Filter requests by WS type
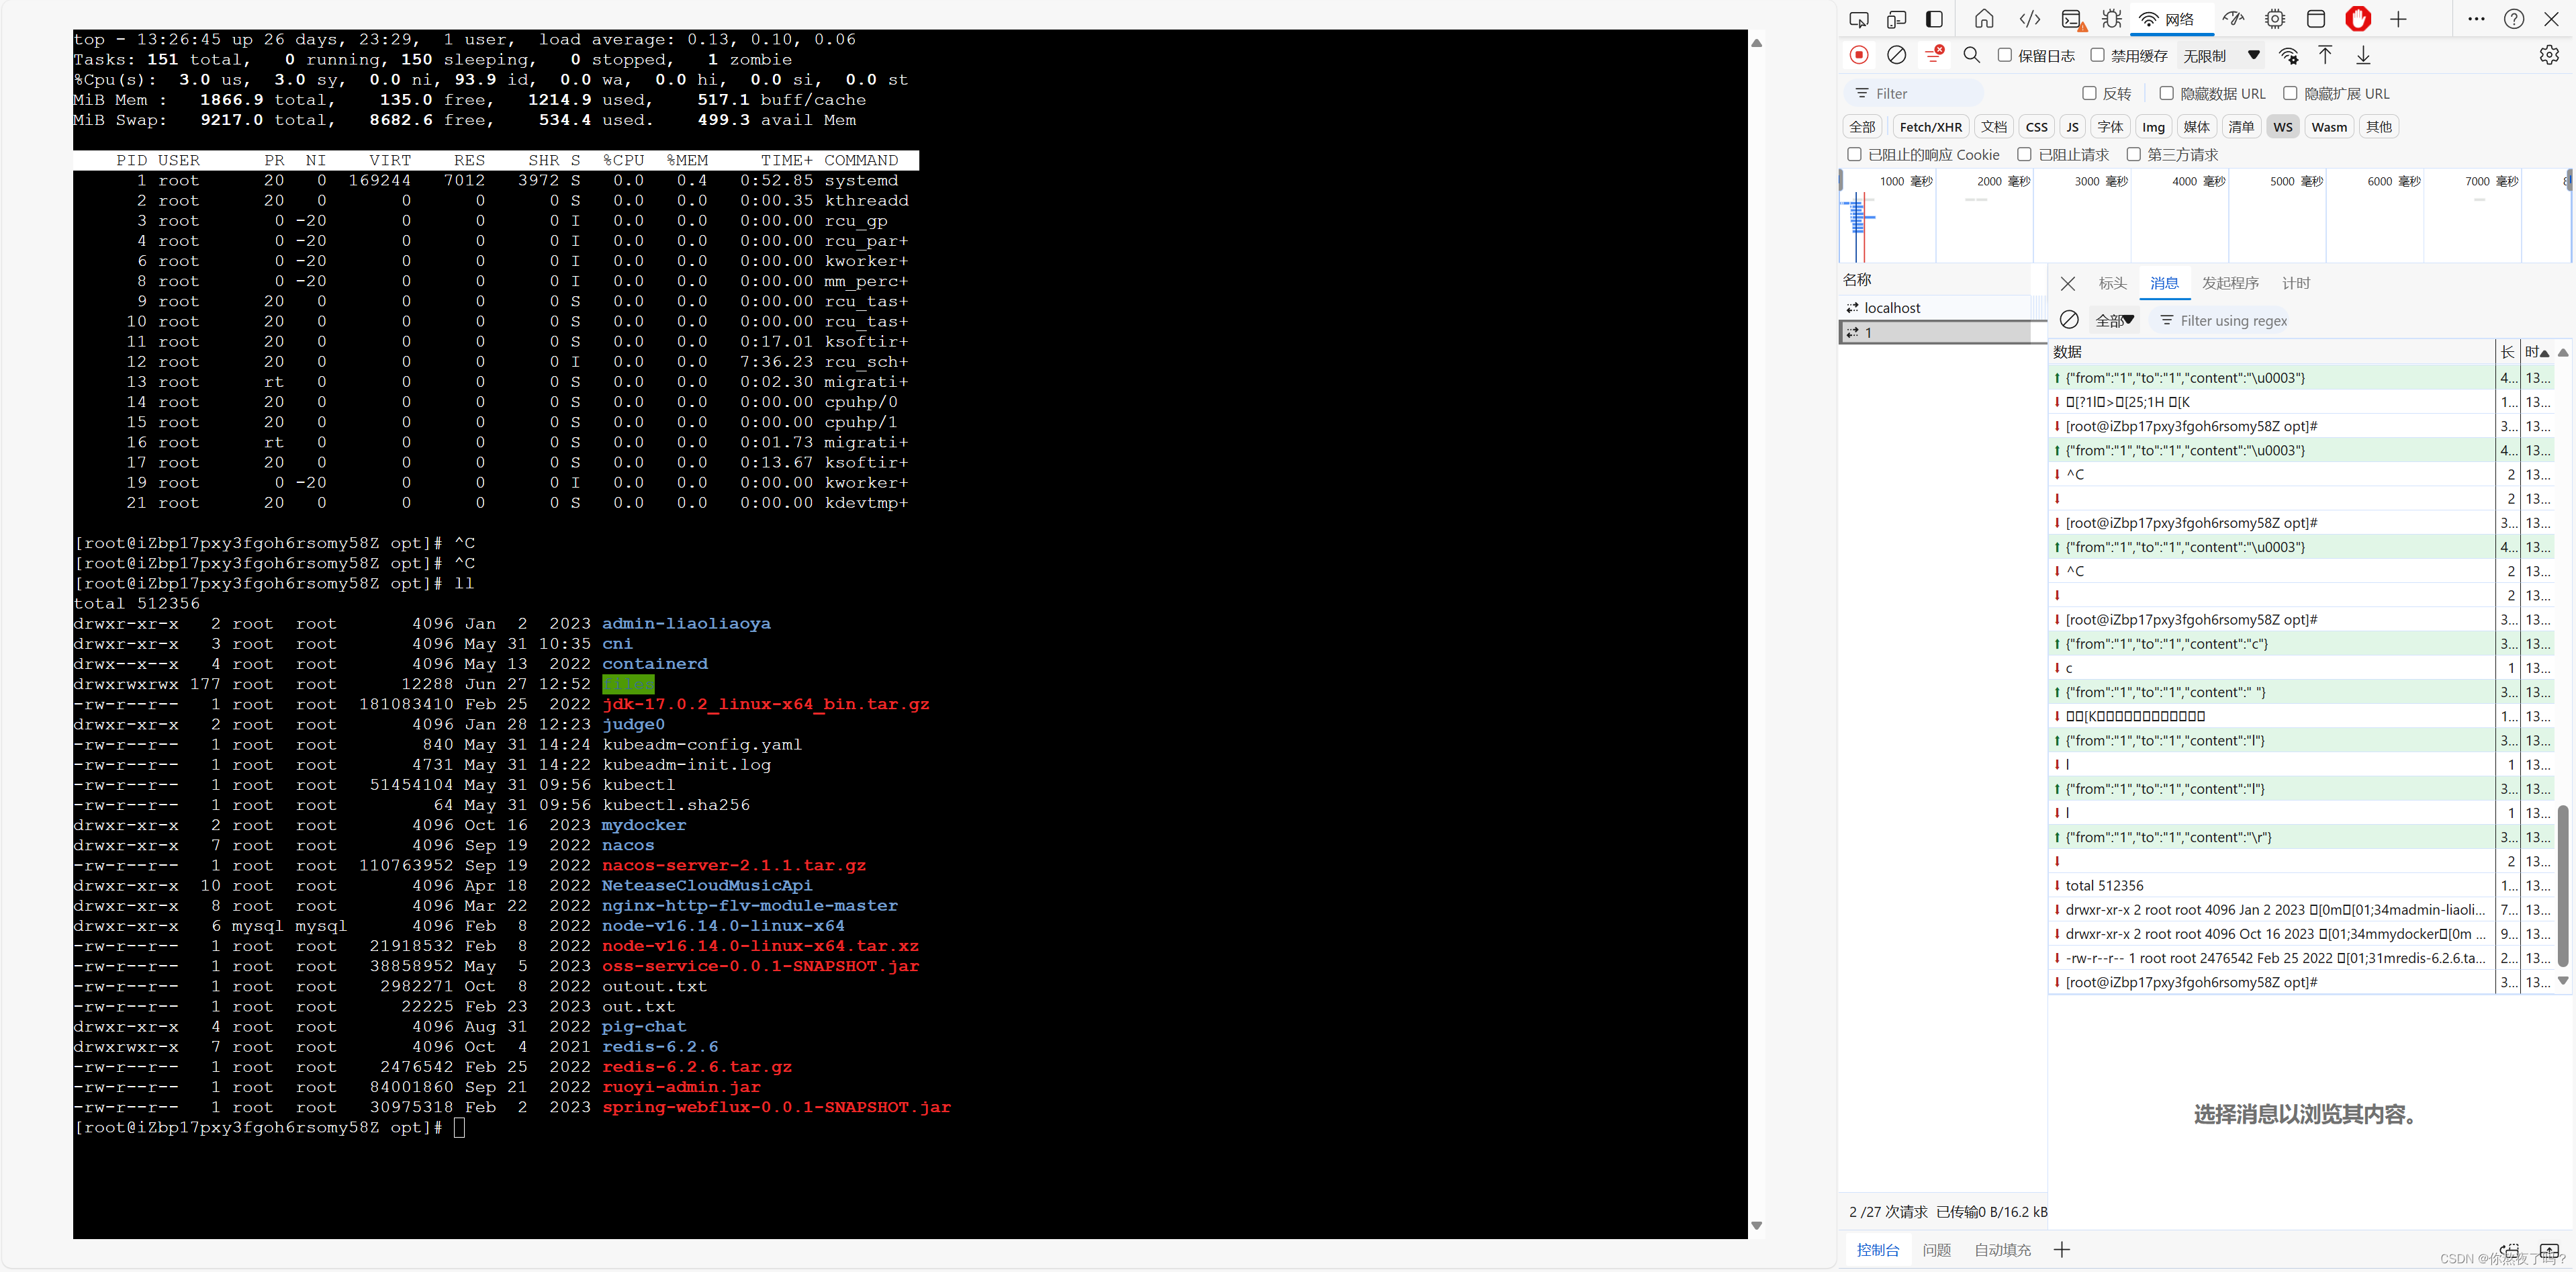The height and width of the screenshot is (1272, 2576). tap(2282, 126)
